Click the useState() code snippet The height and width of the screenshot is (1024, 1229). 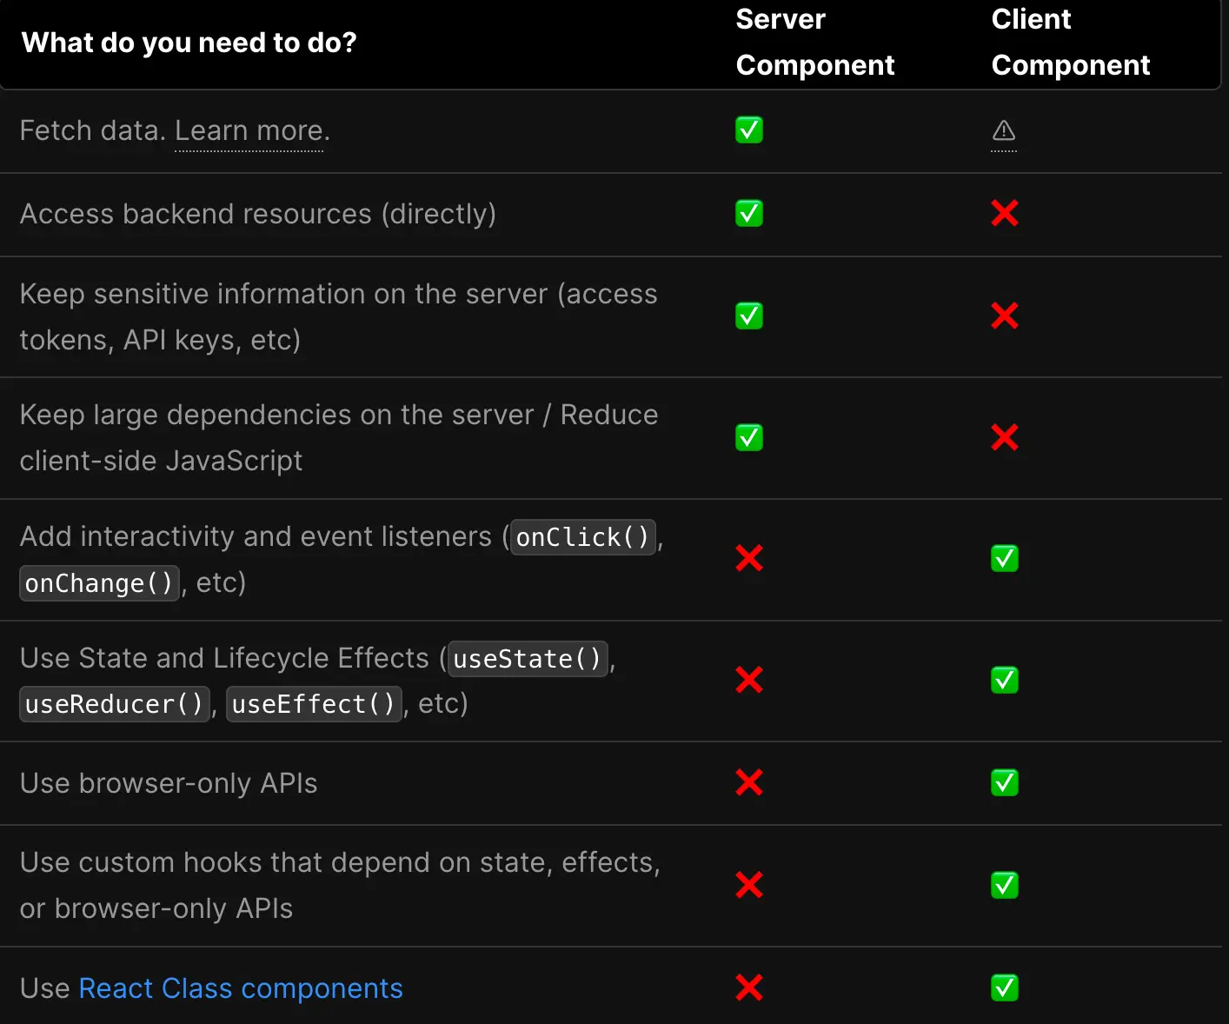pos(528,659)
